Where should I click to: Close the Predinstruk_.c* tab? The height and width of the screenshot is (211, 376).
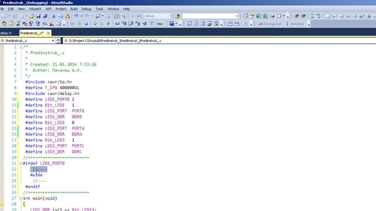click(48, 33)
